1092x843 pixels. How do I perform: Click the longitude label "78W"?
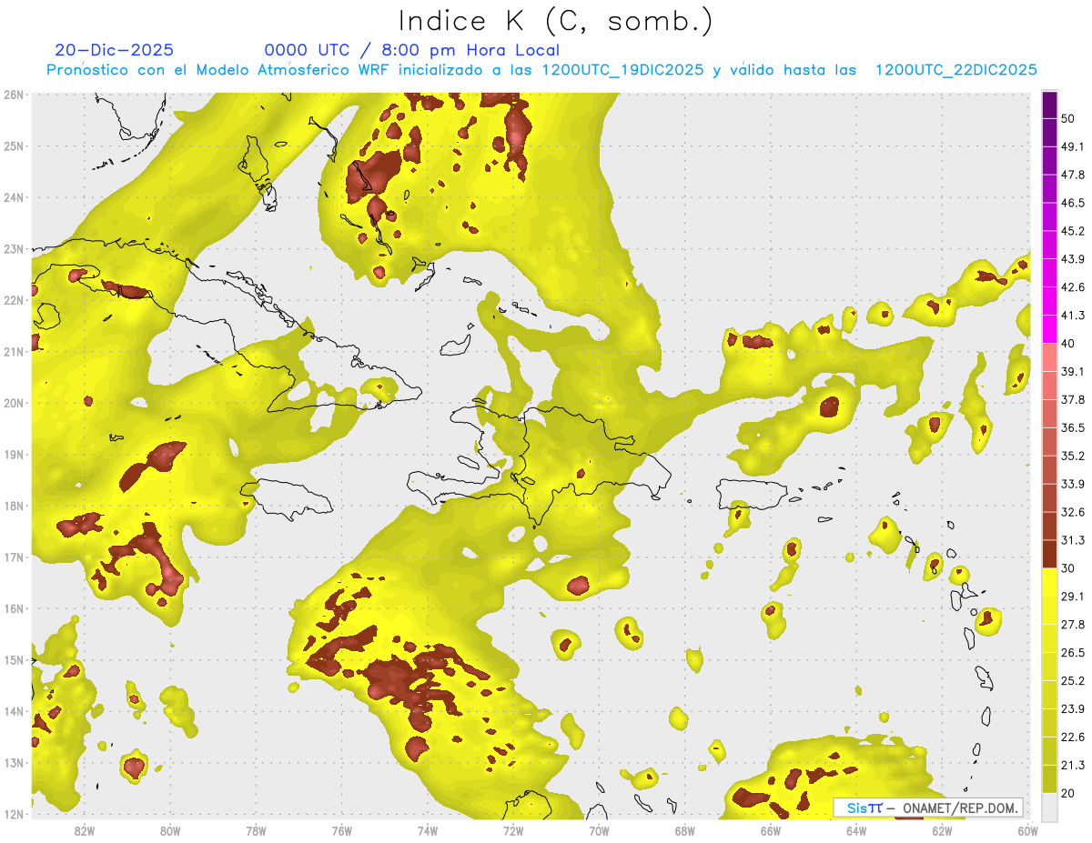point(256,830)
